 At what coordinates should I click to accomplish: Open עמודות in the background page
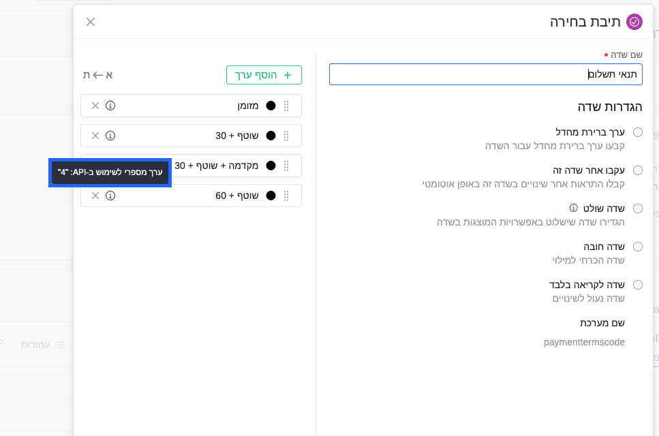(x=35, y=345)
